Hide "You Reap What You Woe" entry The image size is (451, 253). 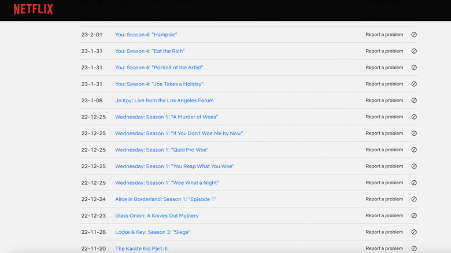tap(414, 166)
